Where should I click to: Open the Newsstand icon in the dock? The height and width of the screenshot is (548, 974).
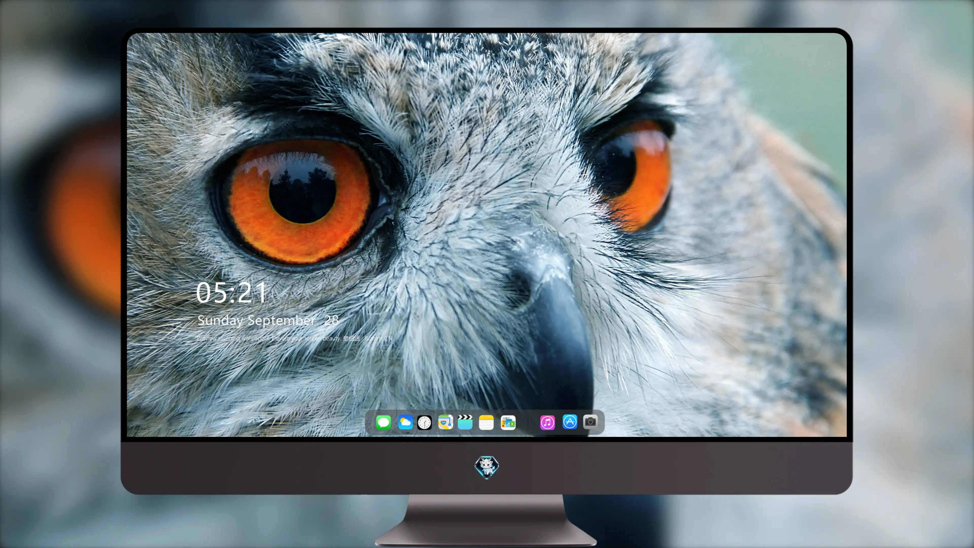(508, 422)
